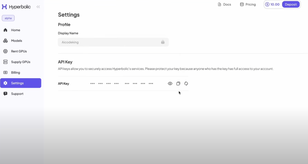
Task: Click the $10.00 balance indicator
Action: [x=272, y=5]
